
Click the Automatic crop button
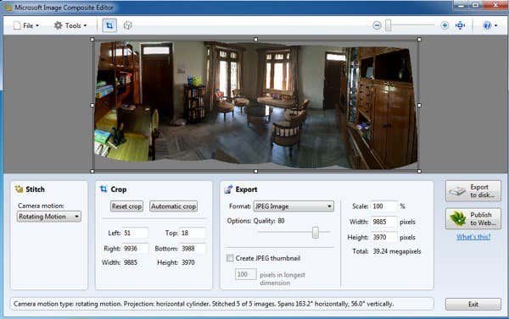[x=173, y=206]
